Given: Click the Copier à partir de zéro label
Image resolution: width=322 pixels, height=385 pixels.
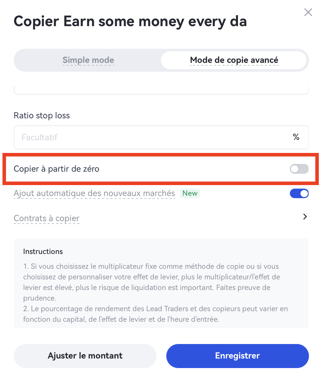Looking at the screenshot, I should [56, 169].
